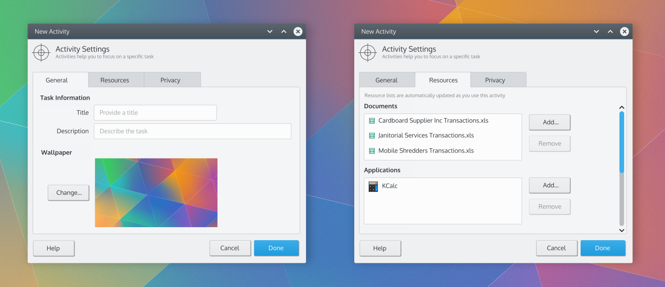Click the spreadsheet icon beside Mobile Shredders Transactions.xls
This screenshot has height=287, width=665.
click(371, 151)
